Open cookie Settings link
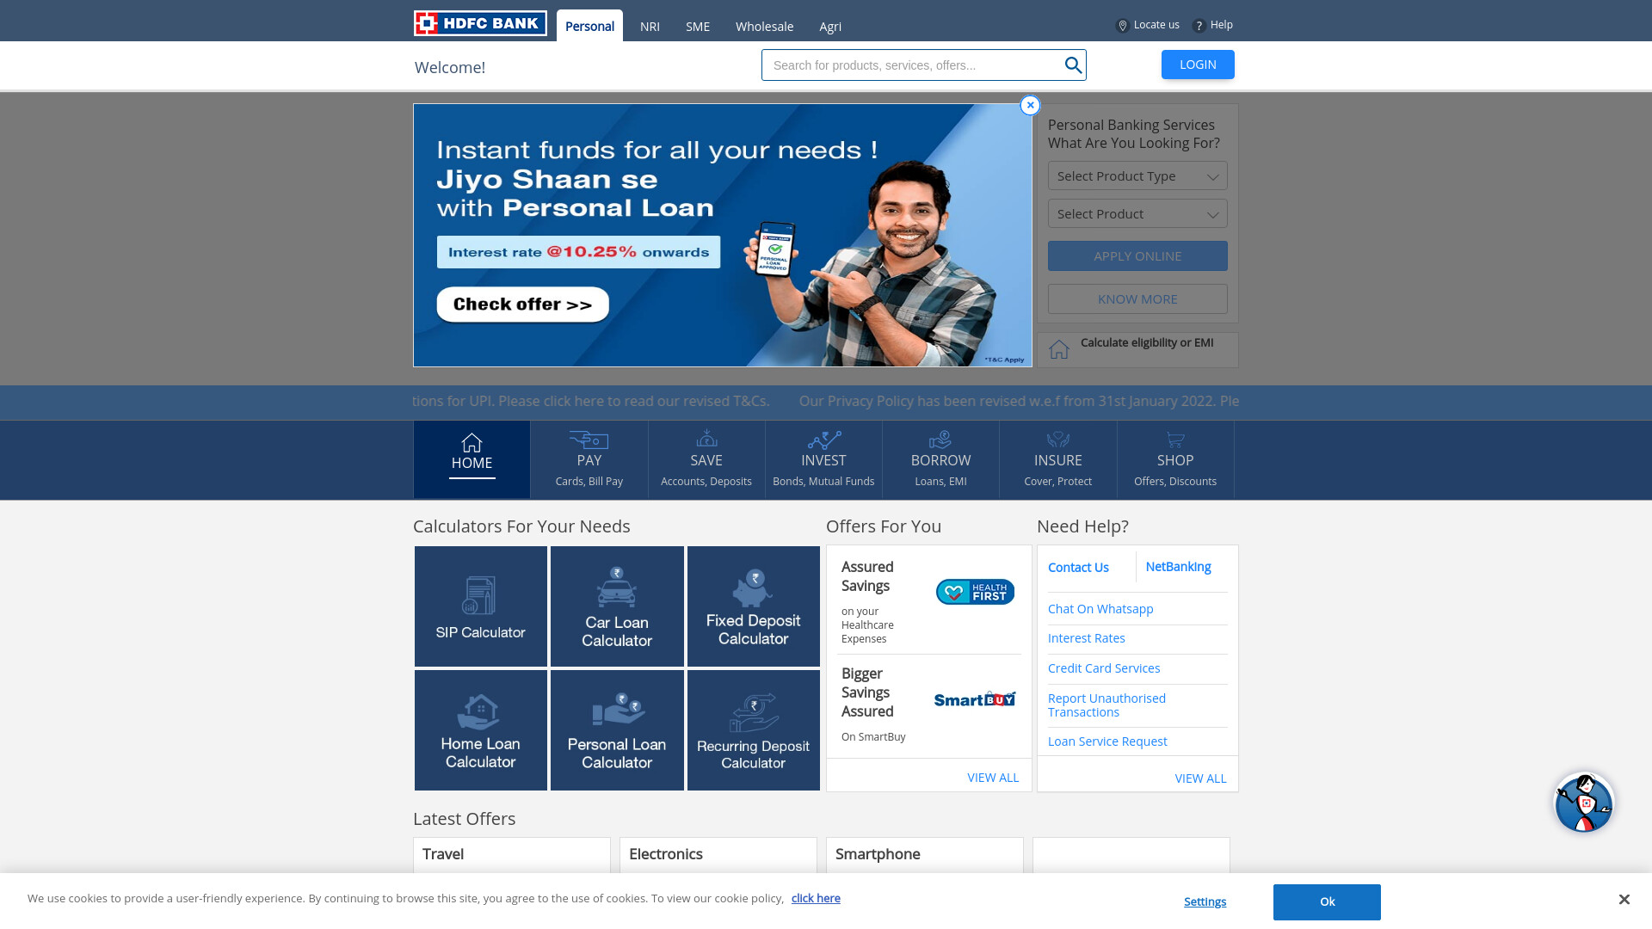 [x=1205, y=902]
